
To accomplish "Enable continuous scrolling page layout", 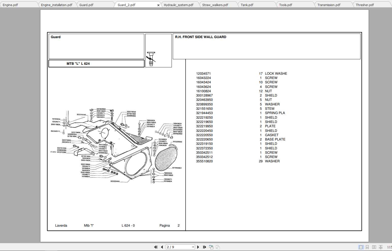I will coord(367,247).
